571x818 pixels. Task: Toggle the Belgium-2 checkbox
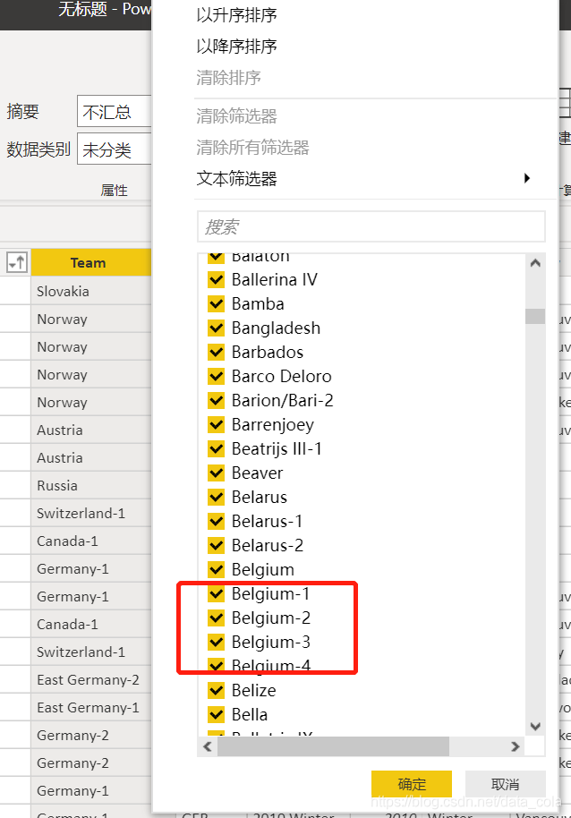click(x=216, y=618)
